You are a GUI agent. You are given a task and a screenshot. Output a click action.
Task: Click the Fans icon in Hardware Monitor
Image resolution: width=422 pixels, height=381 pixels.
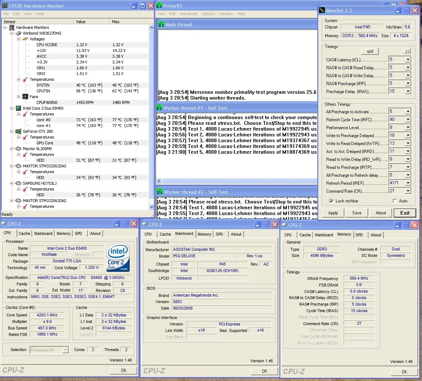tap(25, 97)
